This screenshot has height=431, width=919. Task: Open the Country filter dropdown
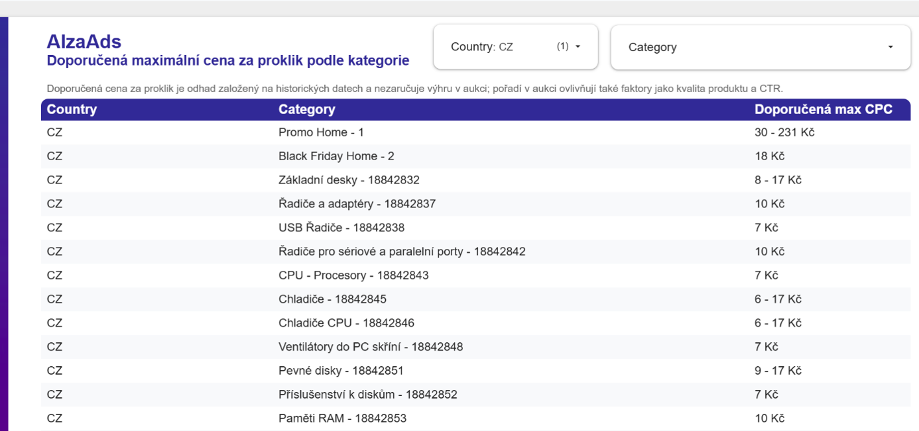pos(515,47)
